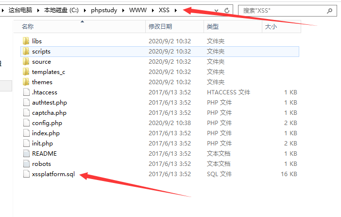
Task: Open the address bar history dropdown
Action: click(x=217, y=10)
